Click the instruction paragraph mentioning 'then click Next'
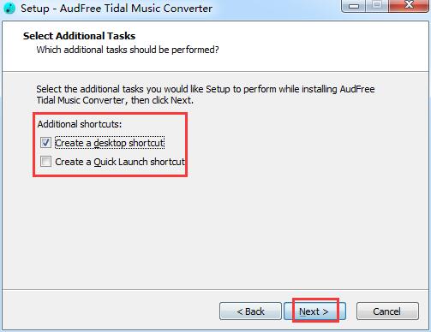Viewport: 431px width, 332px height. click(x=206, y=95)
